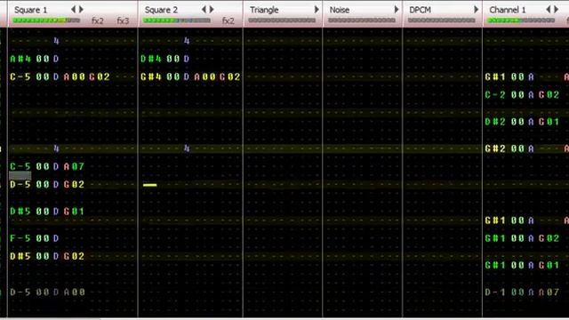Select G02 effect in the Square 1 D-5 row
The image size is (569, 320).
[x=74, y=184]
